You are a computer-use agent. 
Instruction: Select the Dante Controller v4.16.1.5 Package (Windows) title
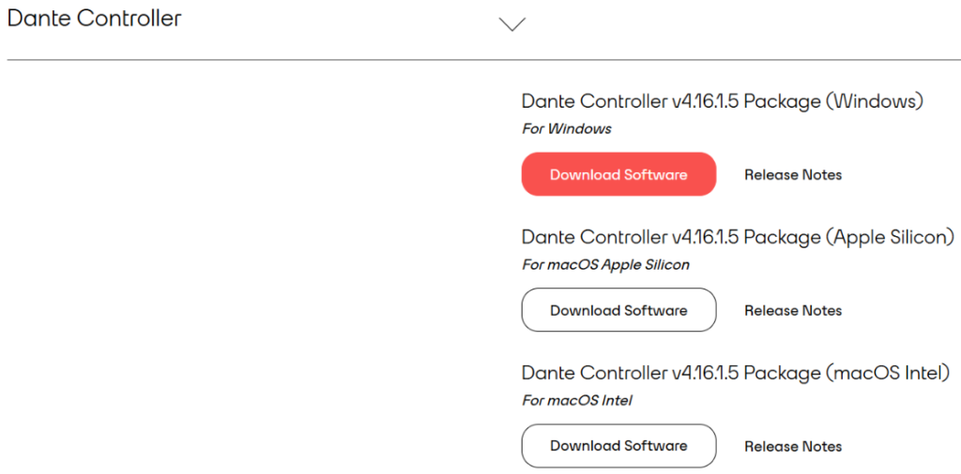(722, 101)
